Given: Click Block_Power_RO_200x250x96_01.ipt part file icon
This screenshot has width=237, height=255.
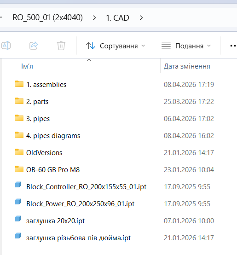Looking at the screenshot, I should click(18, 202).
